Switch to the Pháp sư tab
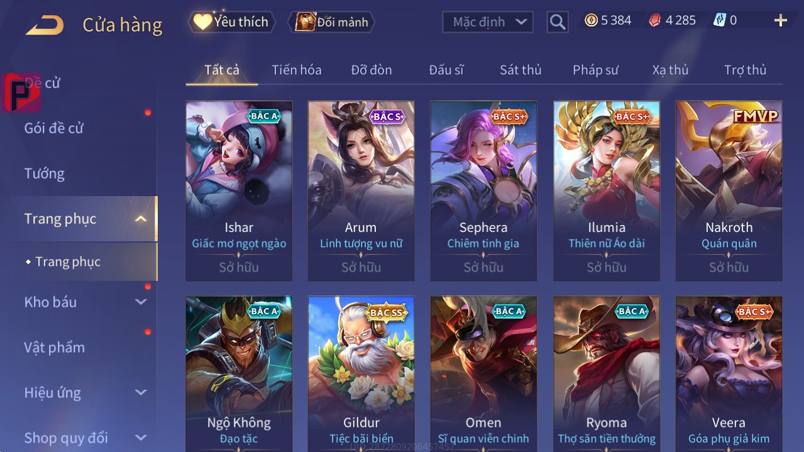 [595, 70]
